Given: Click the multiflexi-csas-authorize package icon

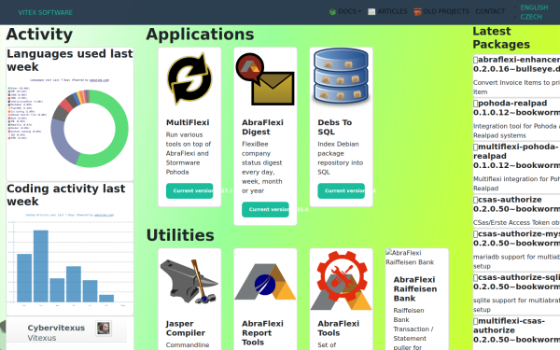Looking at the screenshot, I should pos(475,321).
